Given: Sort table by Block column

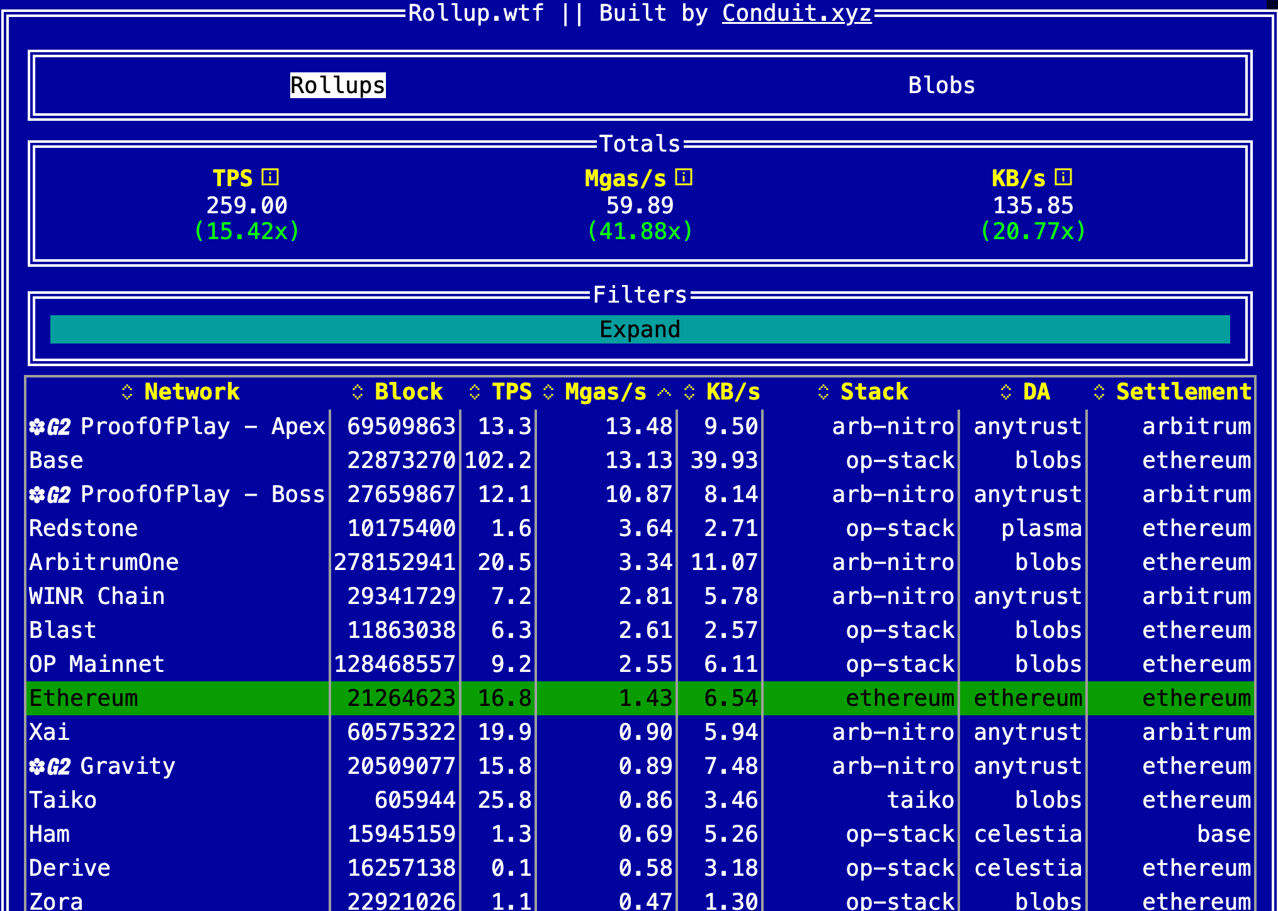Looking at the screenshot, I should 397,392.
